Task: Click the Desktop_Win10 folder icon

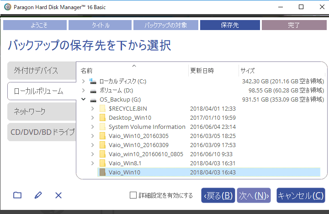Action: (x=103, y=118)
